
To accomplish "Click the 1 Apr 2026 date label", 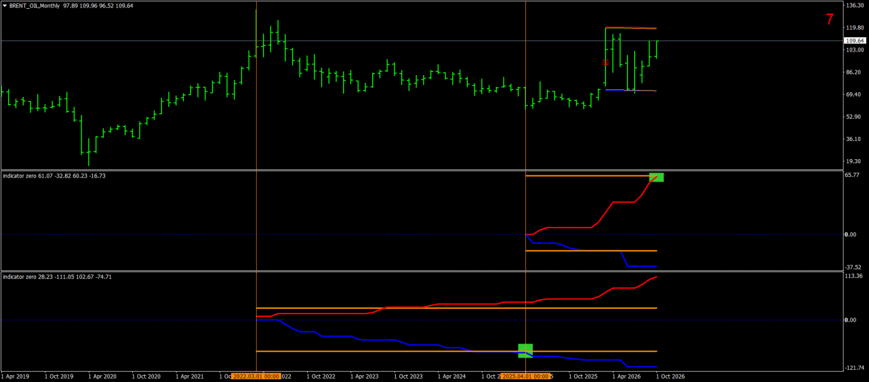I will [627, 376].
